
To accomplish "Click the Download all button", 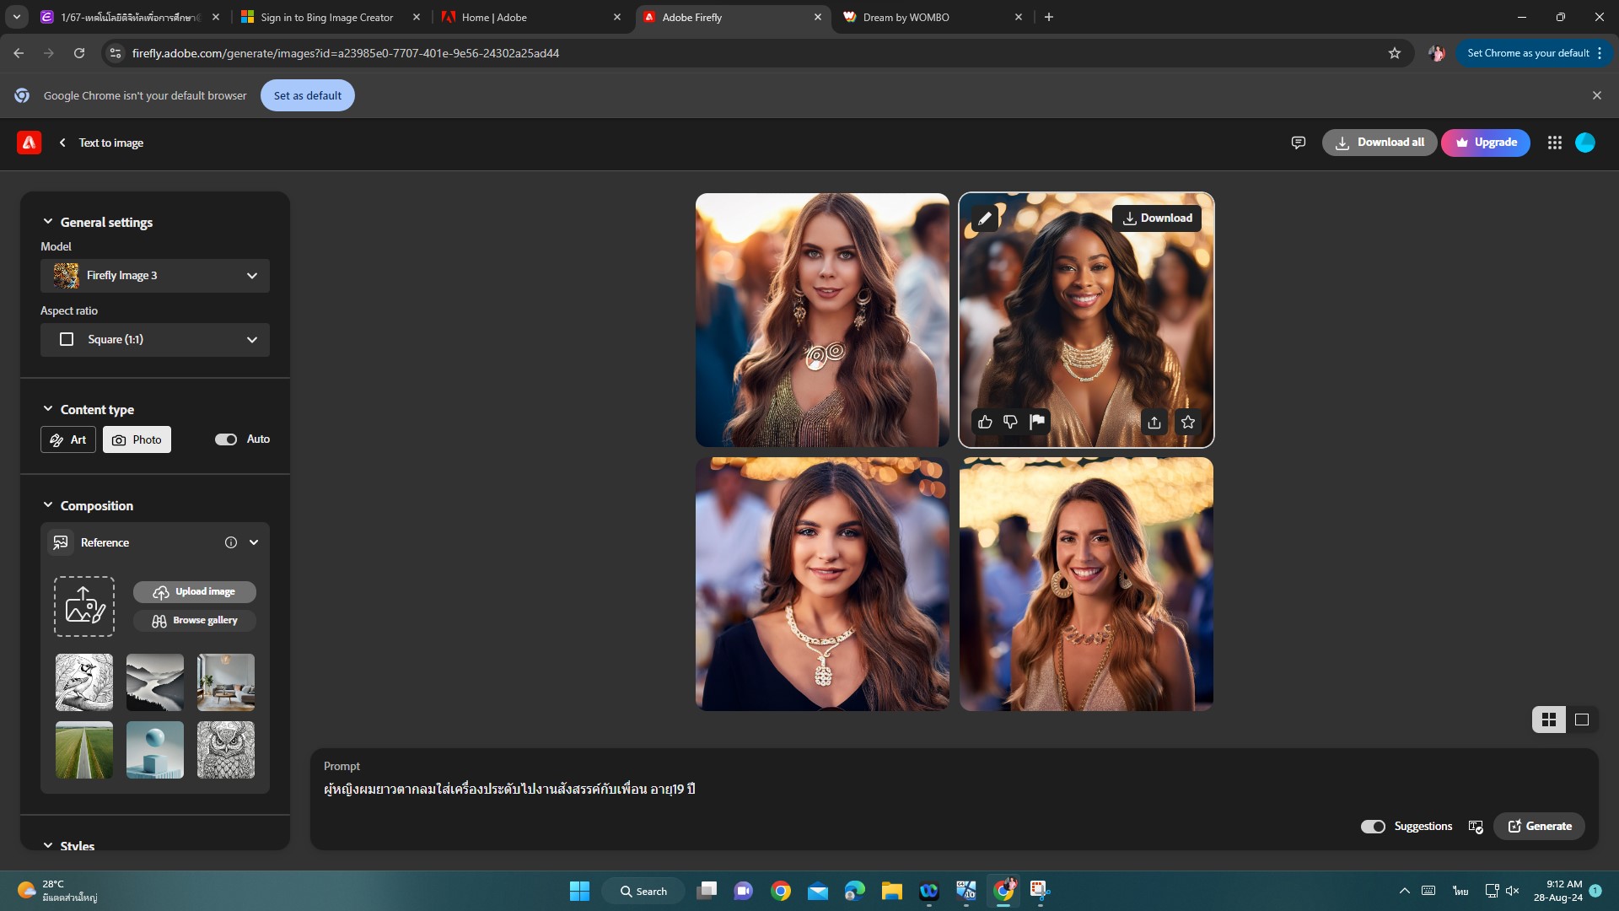I will pyautogui.click(x=1380, y=143).
